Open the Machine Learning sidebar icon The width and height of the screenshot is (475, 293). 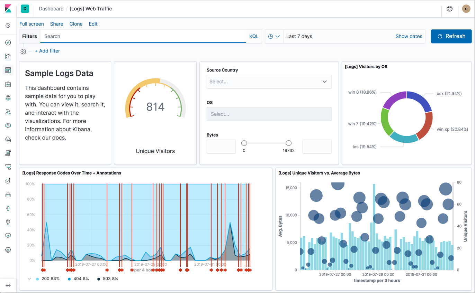pyautogui.click(x=8, y=112)
